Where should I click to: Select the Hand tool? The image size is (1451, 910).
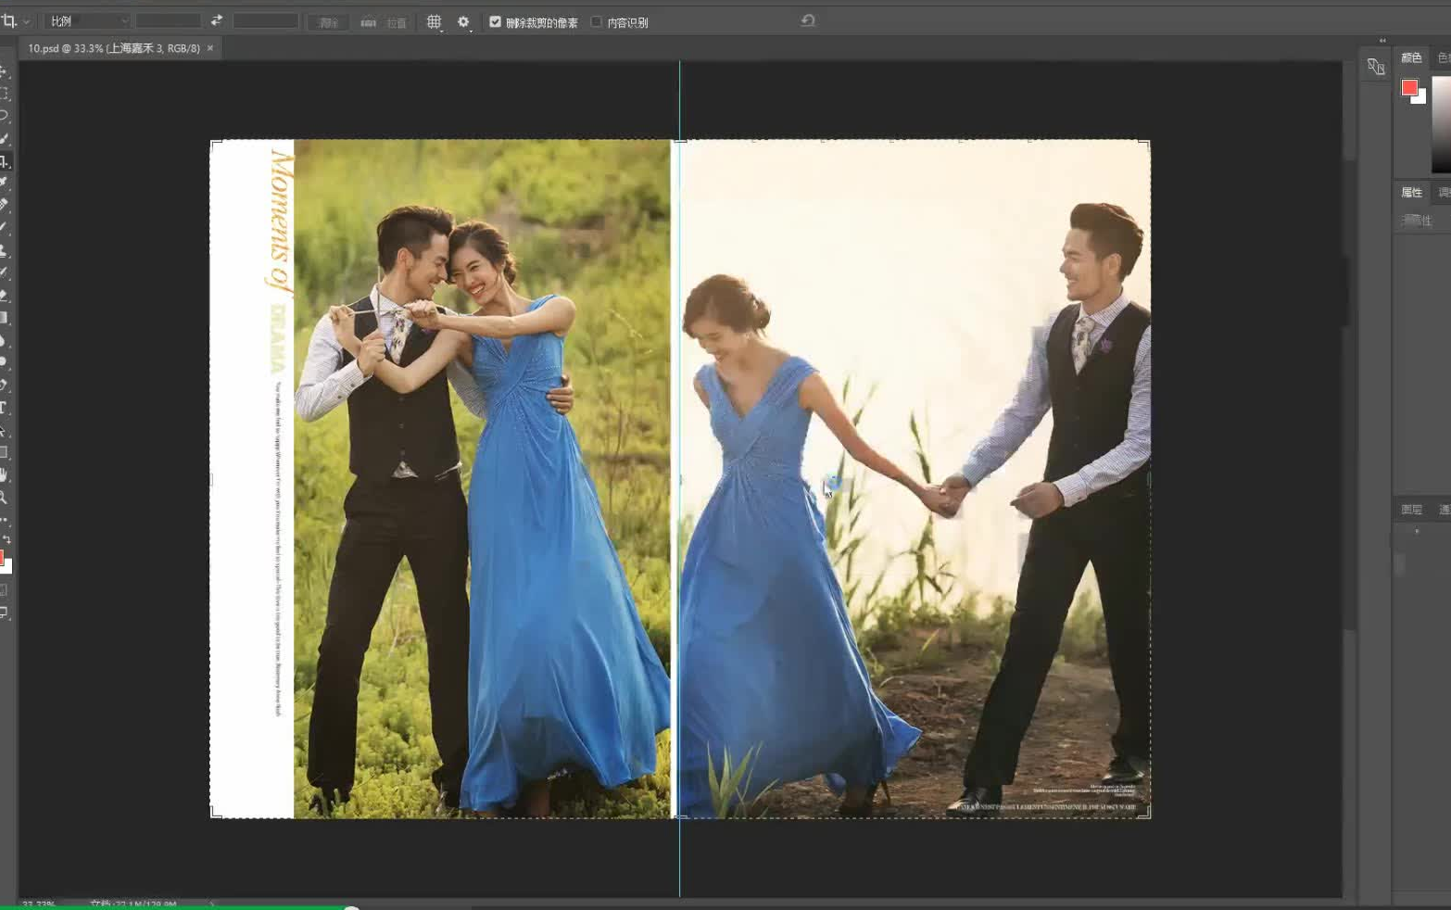5,475
